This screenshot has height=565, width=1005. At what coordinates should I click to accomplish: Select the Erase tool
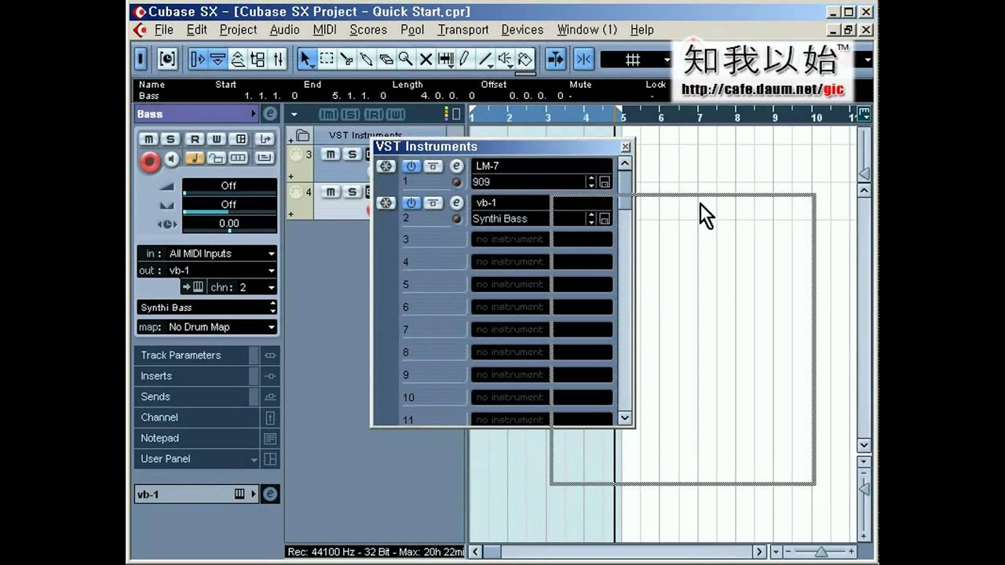tap(386, 59)
